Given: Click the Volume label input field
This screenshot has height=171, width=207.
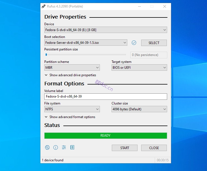Looking at the screenshot, I should [x=106, y=96].
